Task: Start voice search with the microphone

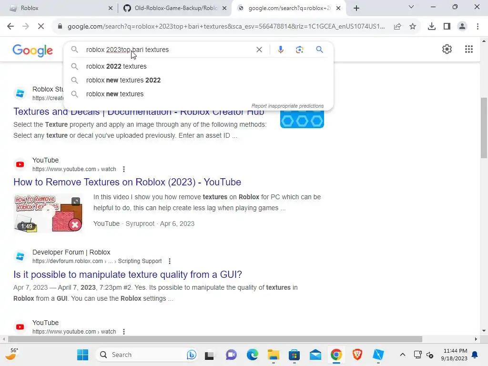Action: click(x=280, y=50)
